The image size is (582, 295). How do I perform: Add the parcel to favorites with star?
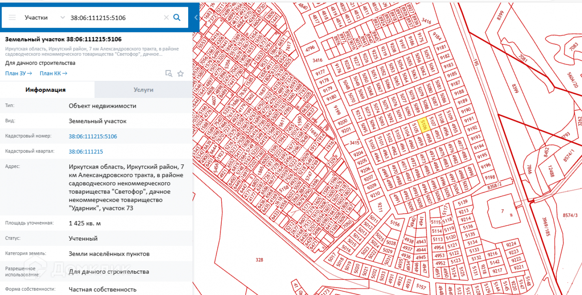[x=180, y=73]
